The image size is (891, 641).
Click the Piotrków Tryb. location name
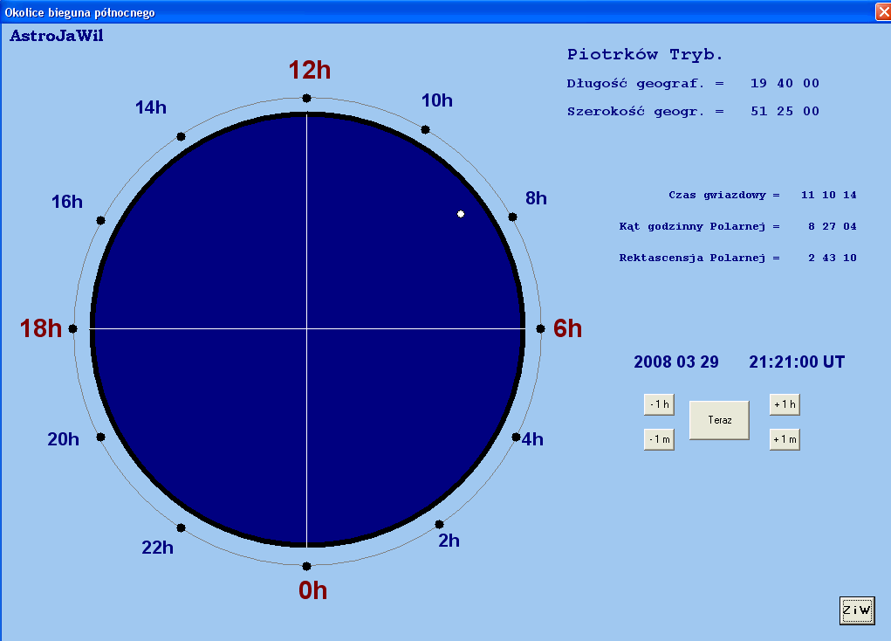click(645, 55)
